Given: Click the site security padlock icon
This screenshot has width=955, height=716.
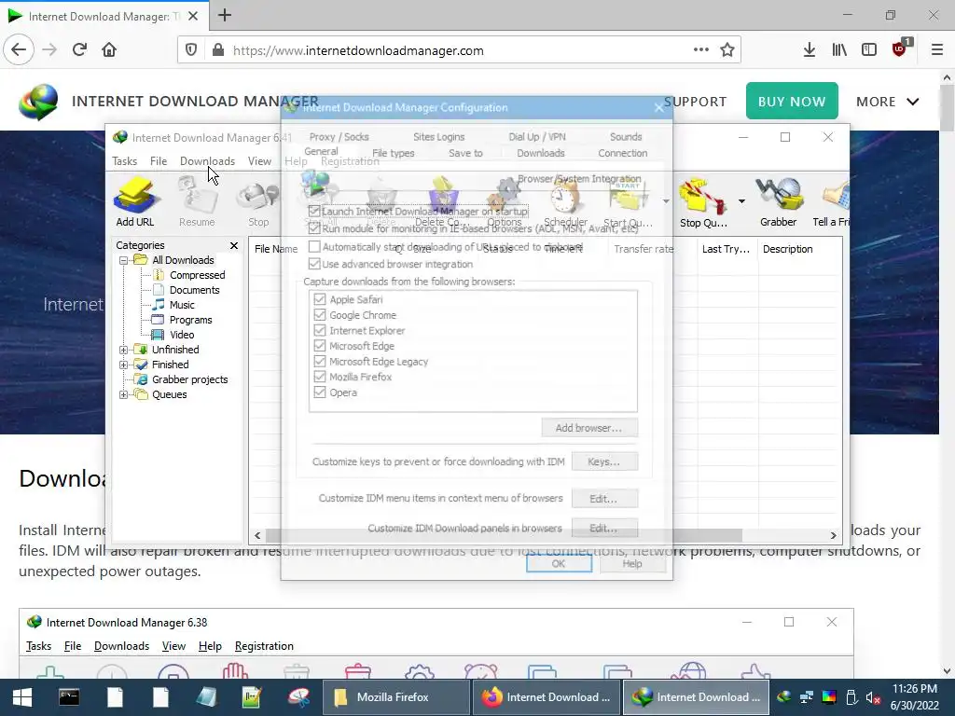Looking at the screenshot, I should pyautogui.click(x=218, y=50).
